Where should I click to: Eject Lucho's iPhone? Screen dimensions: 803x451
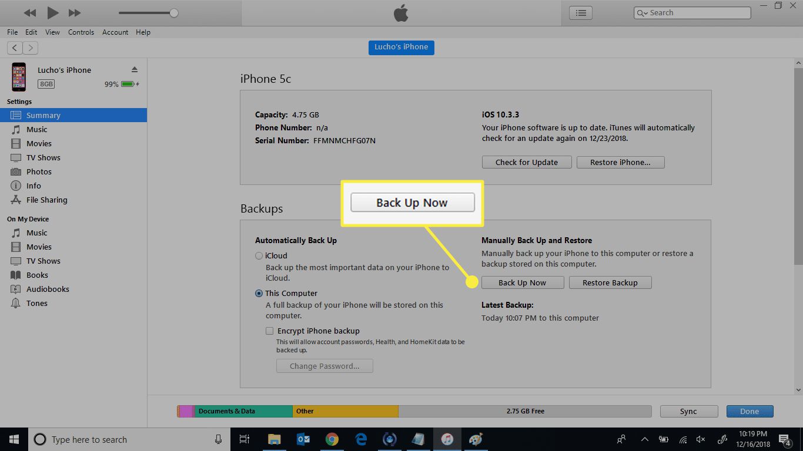click(135, 70)
